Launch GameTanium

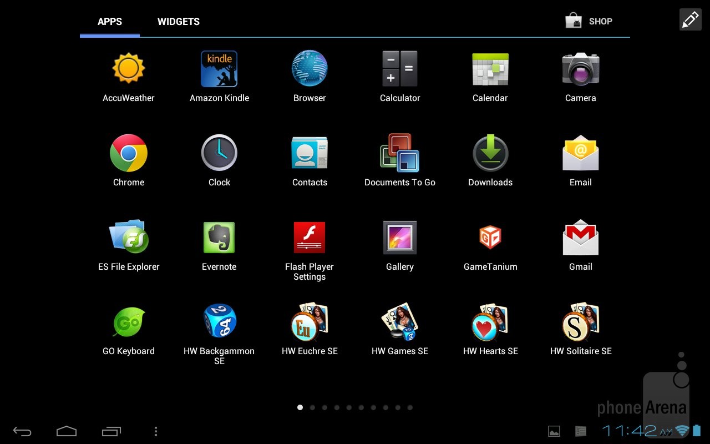click(x=490, y=238)
